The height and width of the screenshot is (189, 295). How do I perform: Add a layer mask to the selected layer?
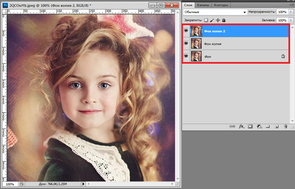(x=250, y=126)
